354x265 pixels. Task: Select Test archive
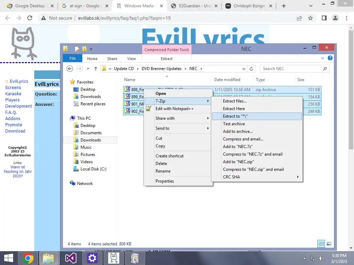click(x=257, y=124)
